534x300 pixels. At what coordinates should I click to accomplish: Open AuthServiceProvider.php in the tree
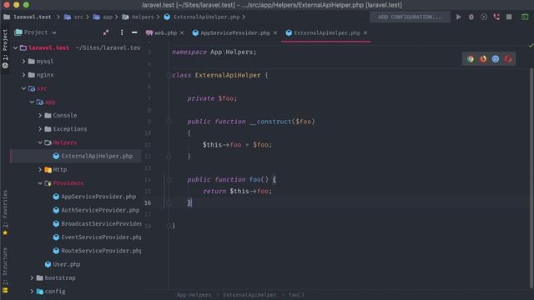(100, 210)
